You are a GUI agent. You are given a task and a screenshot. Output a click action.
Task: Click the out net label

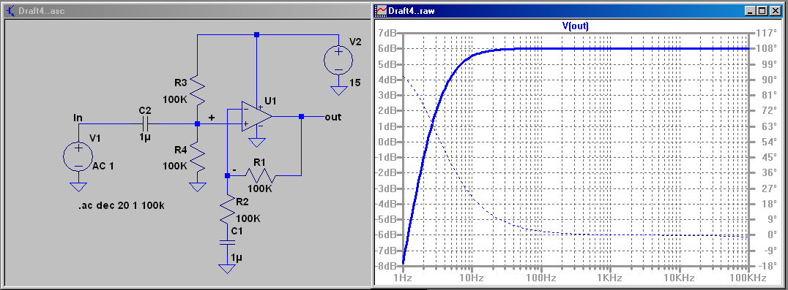coord(332,117)
